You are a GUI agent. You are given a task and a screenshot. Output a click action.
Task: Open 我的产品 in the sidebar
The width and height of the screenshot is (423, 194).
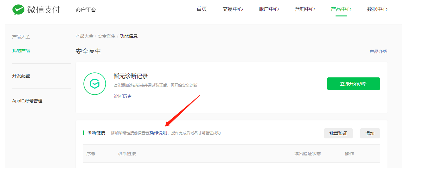(x=21, y=51)
